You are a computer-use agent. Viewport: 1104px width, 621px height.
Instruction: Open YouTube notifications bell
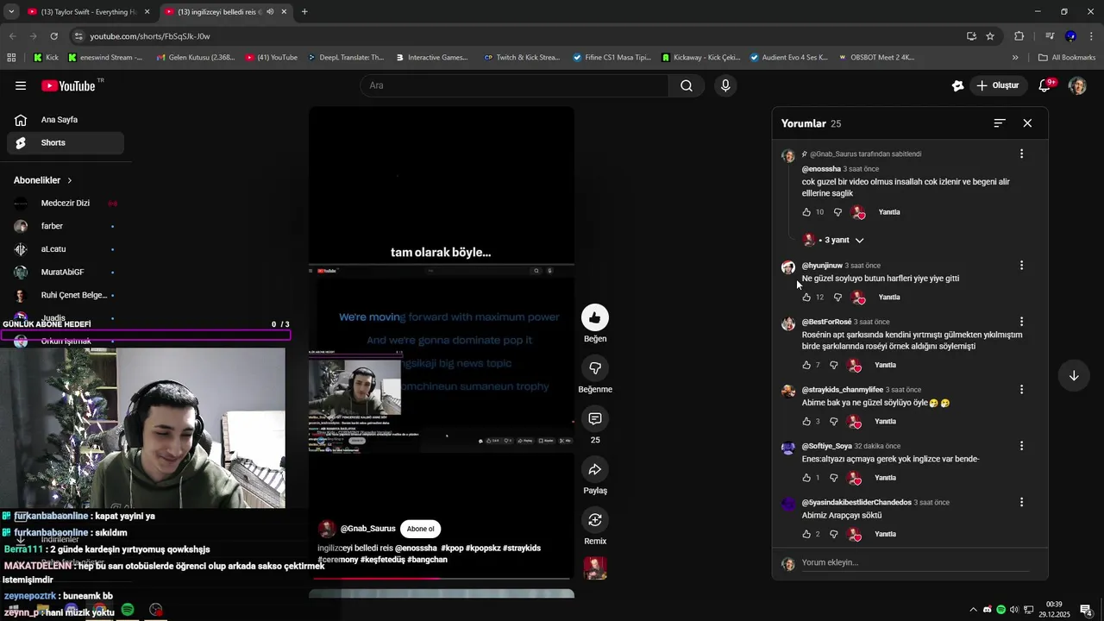pyautogui.click(x=1045, y=85)
